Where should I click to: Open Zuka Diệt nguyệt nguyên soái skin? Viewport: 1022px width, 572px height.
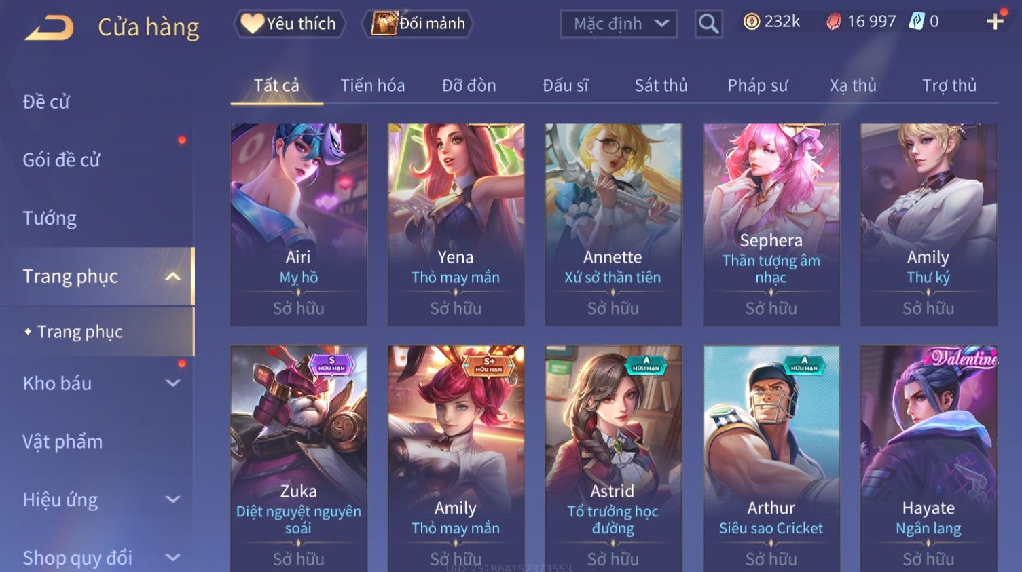coord(299,459)
